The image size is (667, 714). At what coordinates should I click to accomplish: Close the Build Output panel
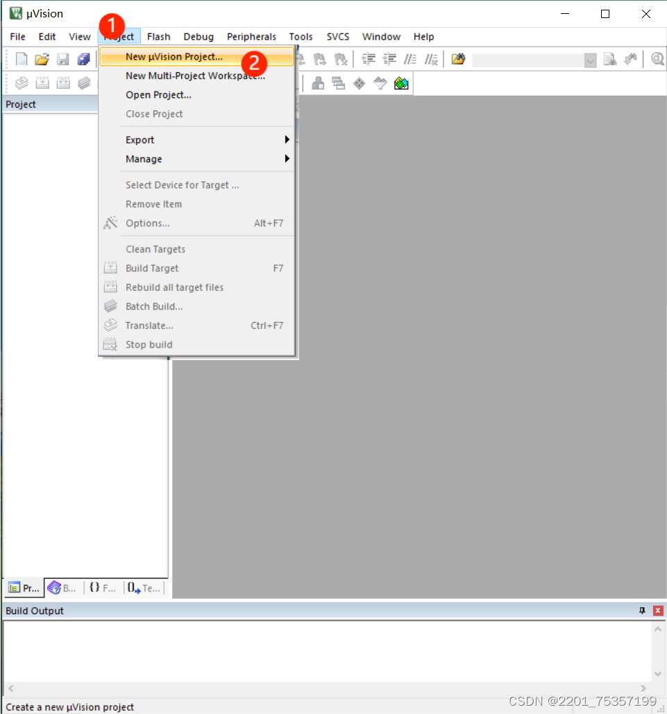point(658,611)
